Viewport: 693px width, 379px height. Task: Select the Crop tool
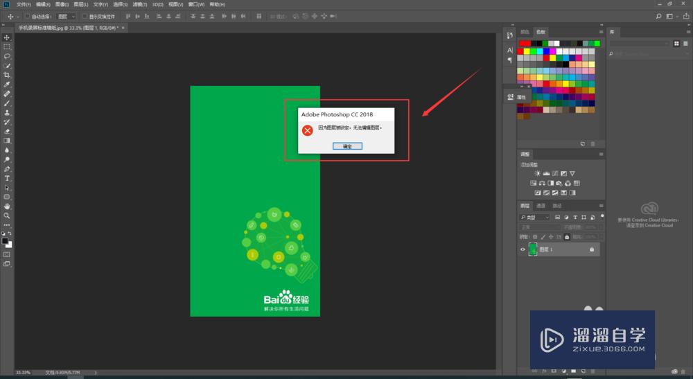pyautogui.click(x=7, y=75)
